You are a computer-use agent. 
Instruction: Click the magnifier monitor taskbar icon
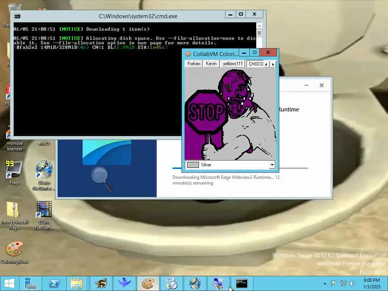pos(218,283)
